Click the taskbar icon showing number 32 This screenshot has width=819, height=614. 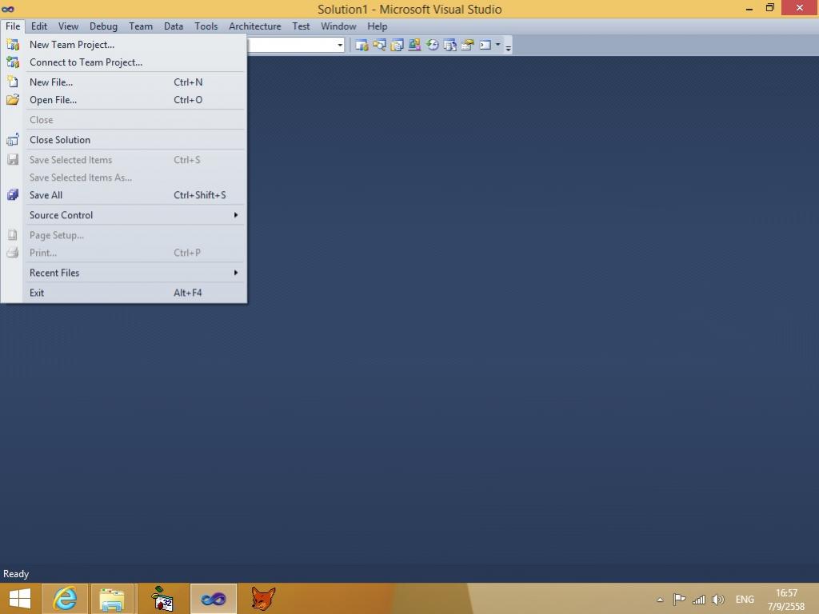click(x=162, y=598)
